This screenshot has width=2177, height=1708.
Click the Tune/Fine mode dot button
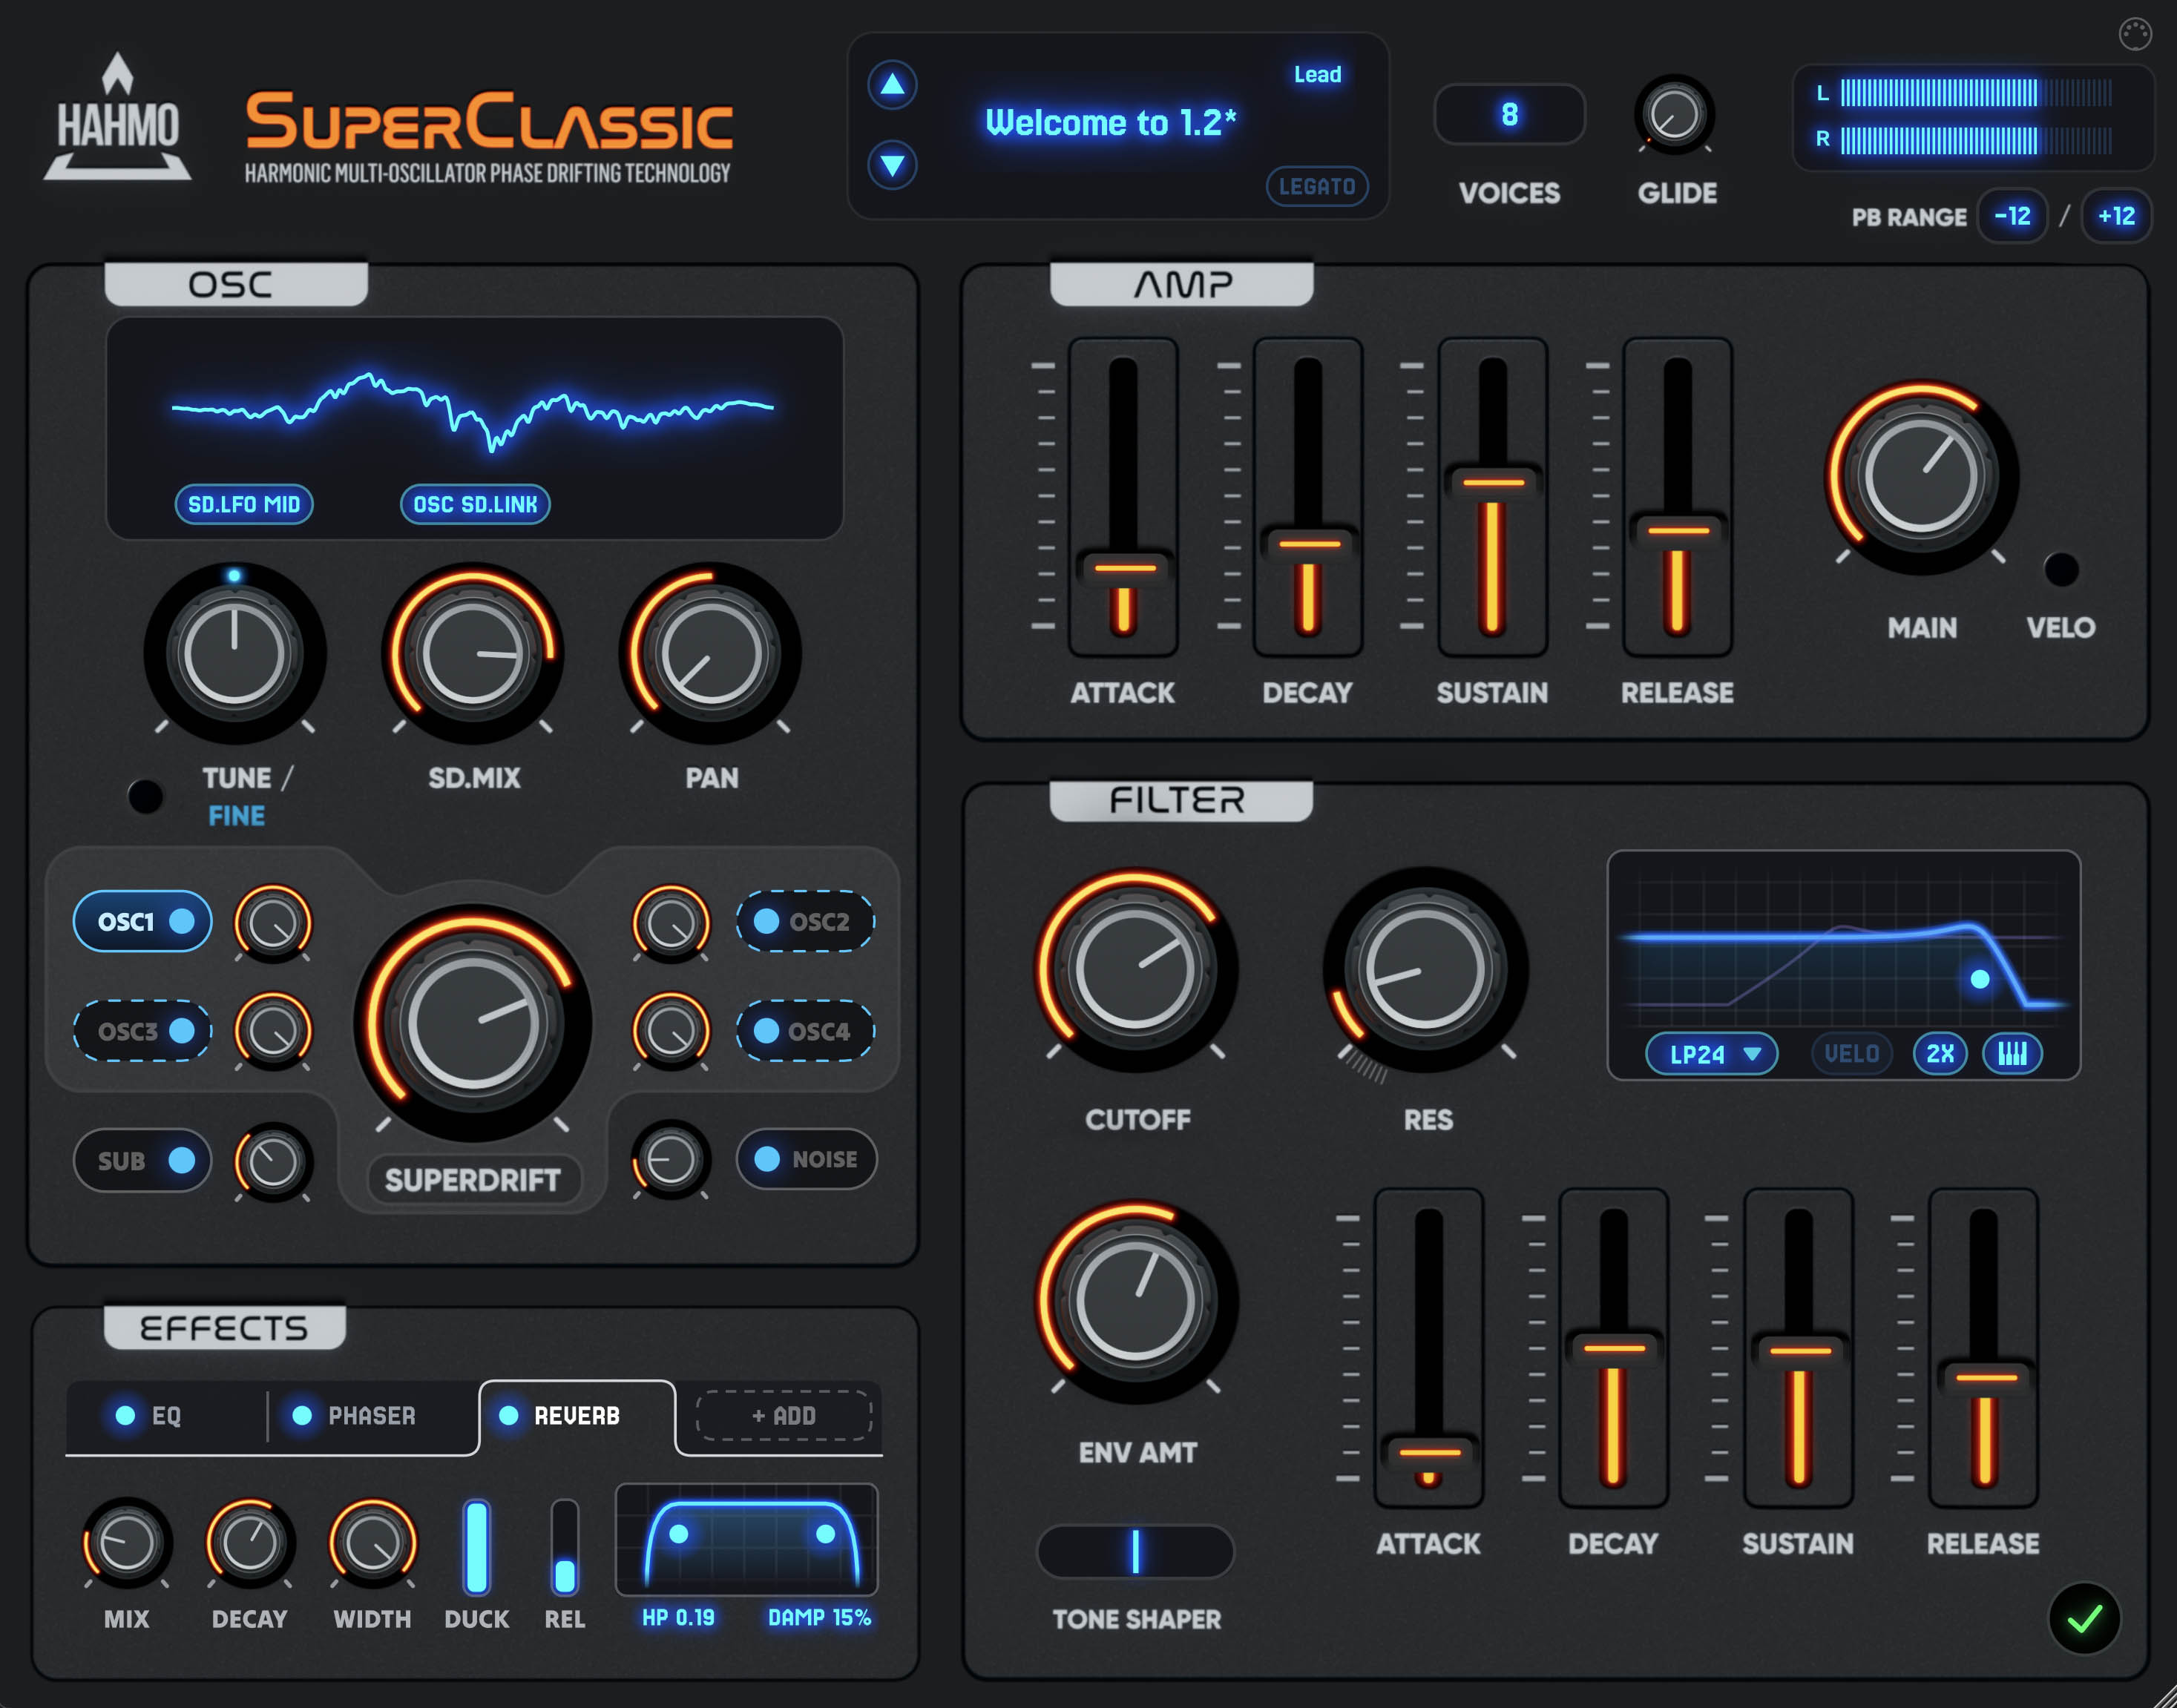[146, 797]
